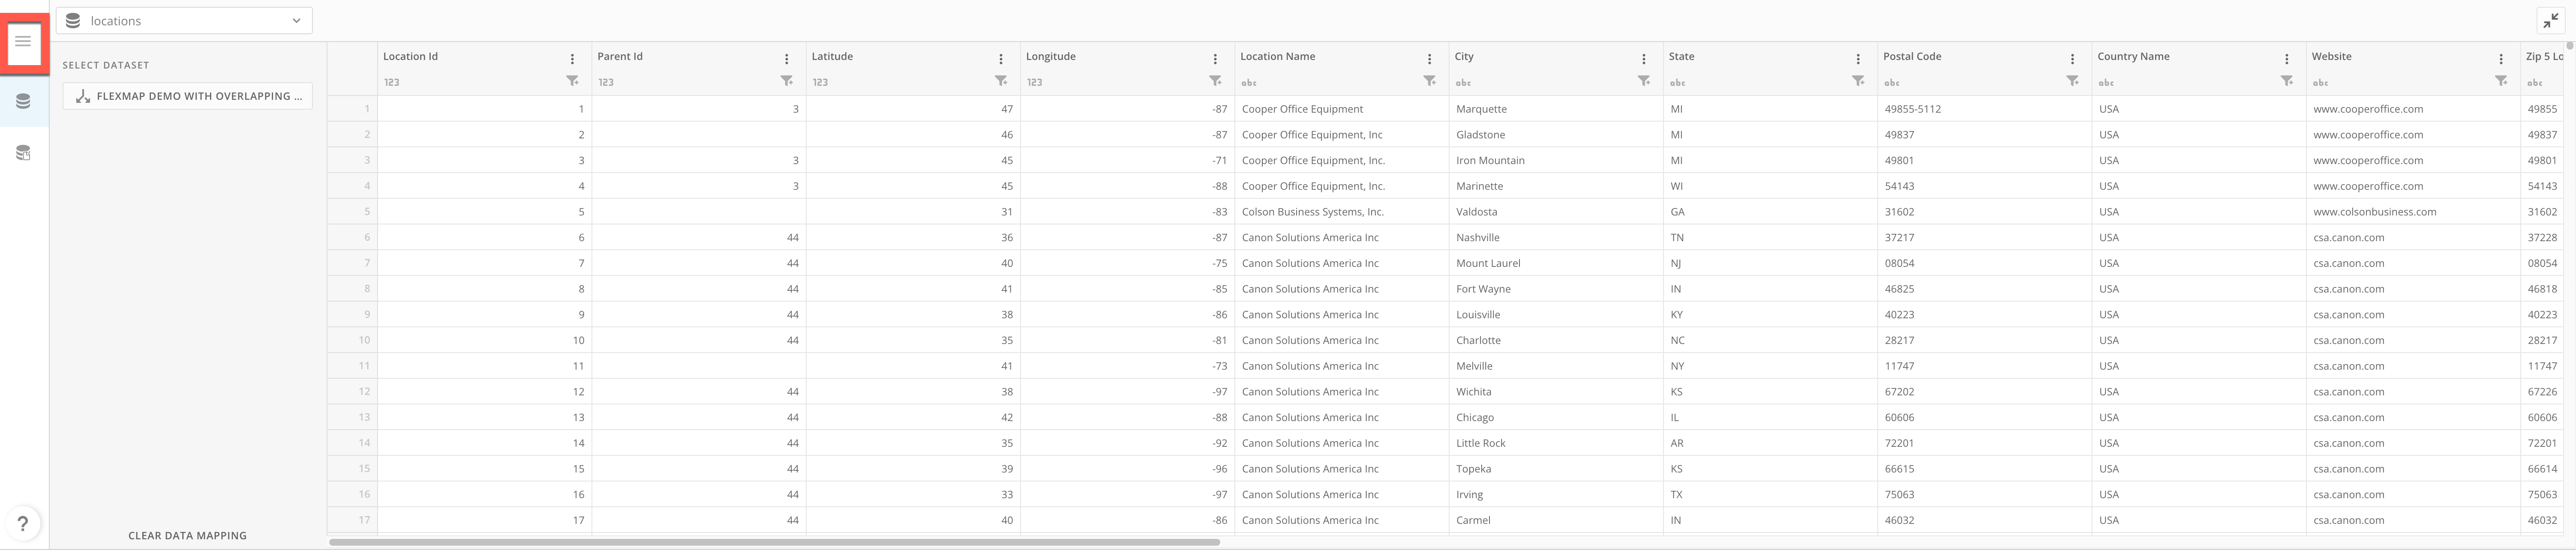2576x550 pixels.
Task: Open the Website column kebab menu
Action: pos(2501,59)
